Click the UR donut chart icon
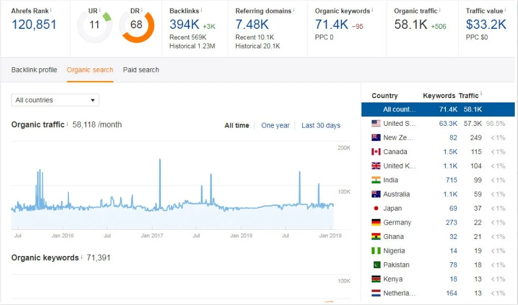The height and width of the screenshot is (305, 518). (95, 25)
